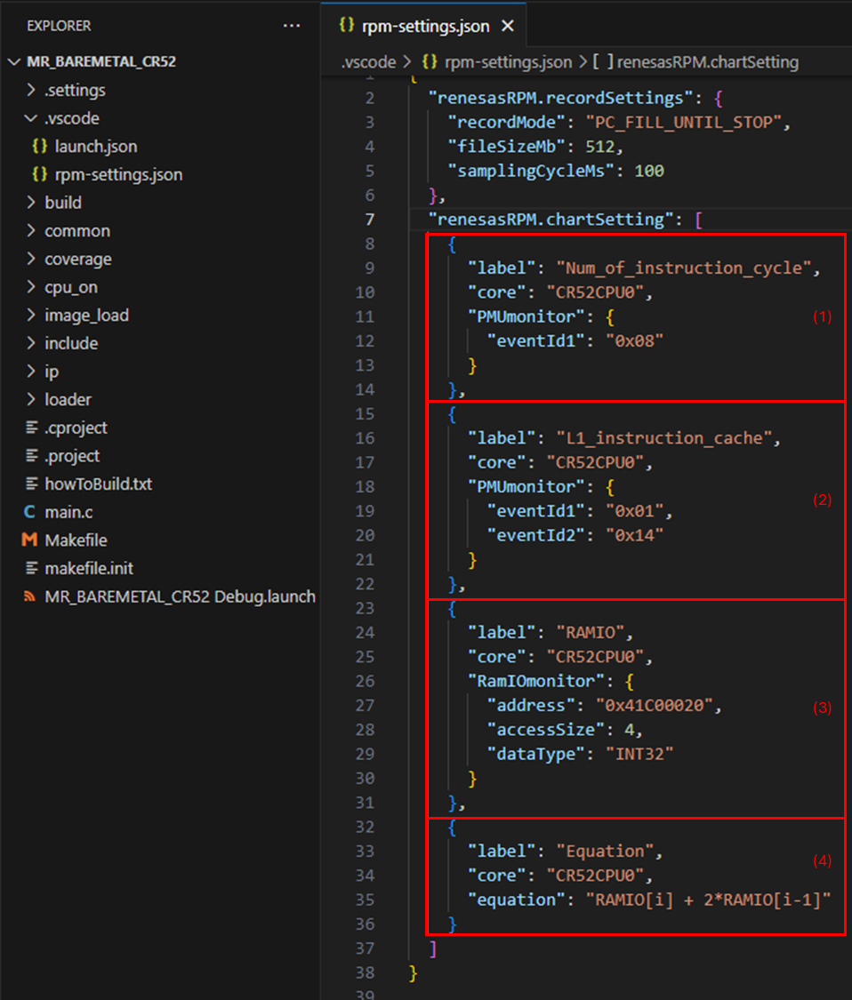852x1000 pixels.
Task: Expand the .settings folder
Action: pyautogui.click(x=32, y=91)
